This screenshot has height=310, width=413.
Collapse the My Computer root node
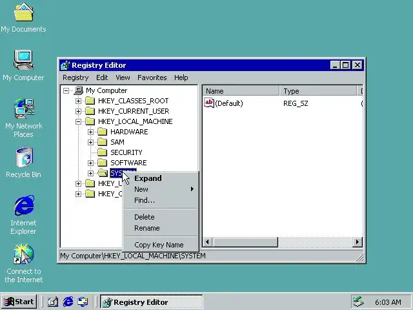pyautogui.click(x=66, y=90)
